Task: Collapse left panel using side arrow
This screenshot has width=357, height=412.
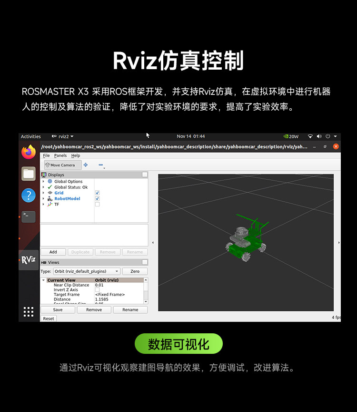Action: (153, 243)
